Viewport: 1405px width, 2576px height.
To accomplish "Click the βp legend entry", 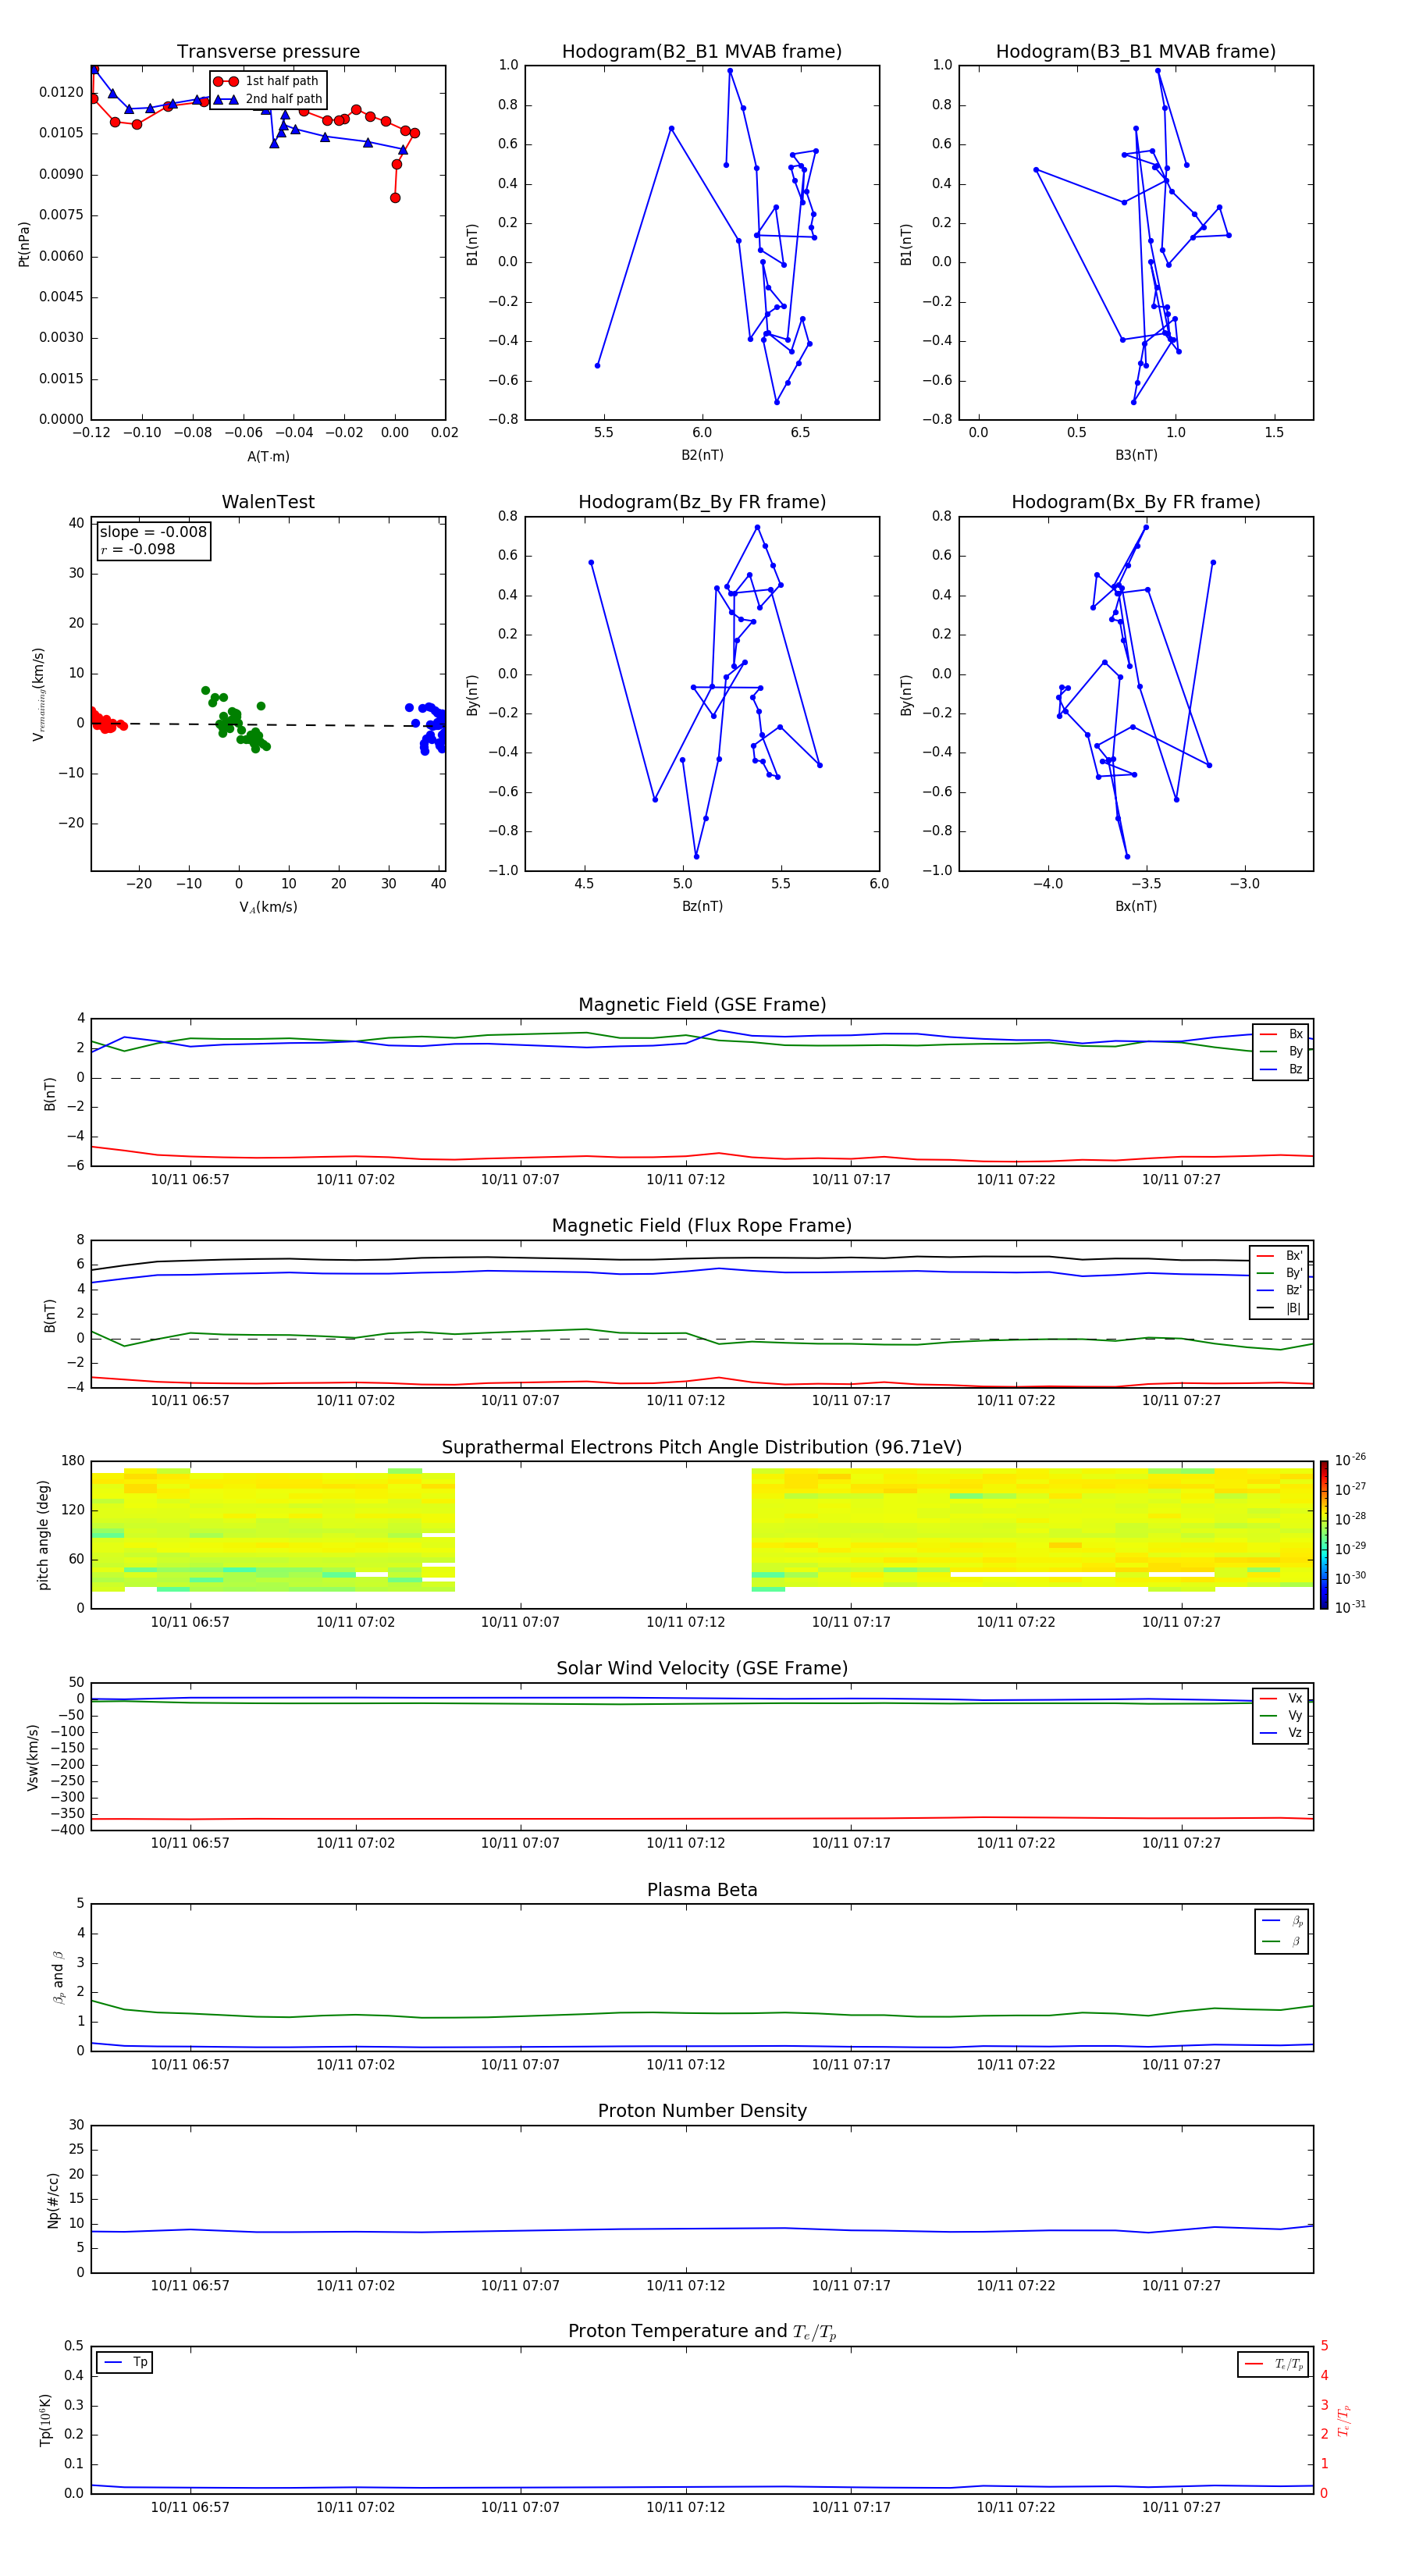I will 1282,1921.
